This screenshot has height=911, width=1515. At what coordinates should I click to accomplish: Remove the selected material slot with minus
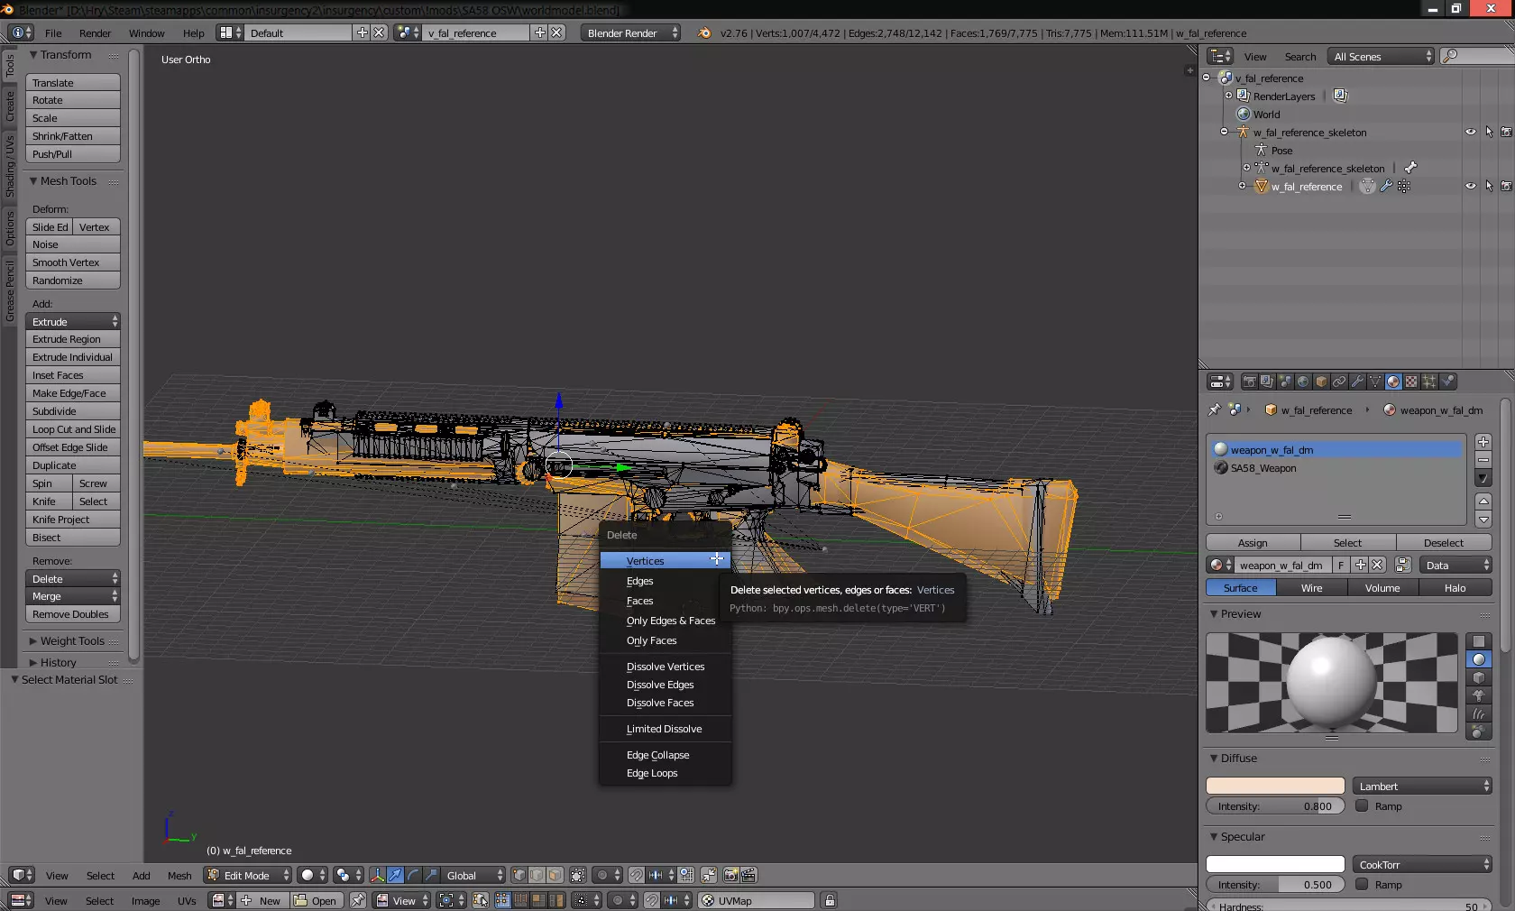[x=1483, y=460]
